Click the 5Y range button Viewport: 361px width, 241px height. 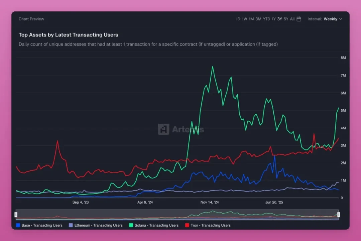coord(286,19)
